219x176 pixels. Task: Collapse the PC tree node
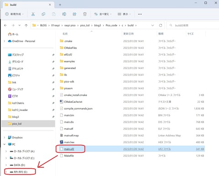5,144
